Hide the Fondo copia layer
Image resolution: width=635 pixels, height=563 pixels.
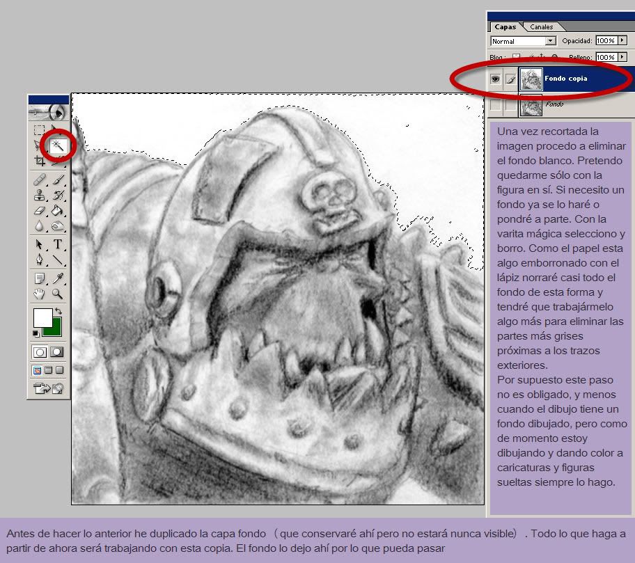495,79
